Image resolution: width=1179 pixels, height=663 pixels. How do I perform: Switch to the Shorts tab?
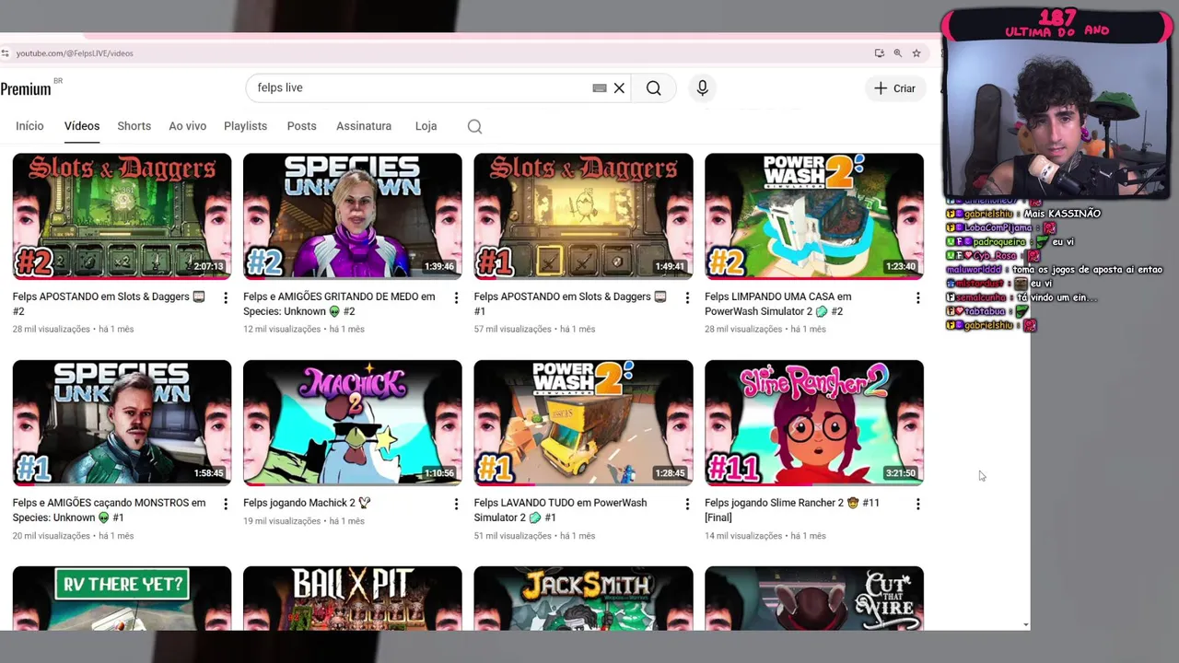134,126
